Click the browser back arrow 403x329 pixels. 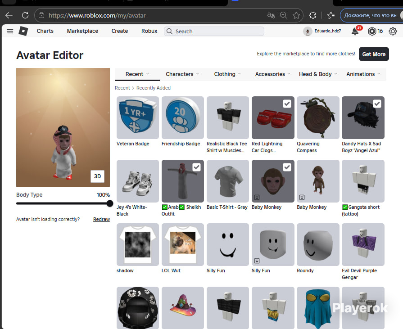[9, 15]
